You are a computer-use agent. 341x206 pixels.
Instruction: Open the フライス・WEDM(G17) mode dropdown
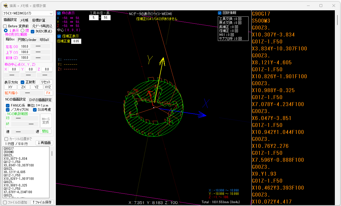[x=28, y=13]
